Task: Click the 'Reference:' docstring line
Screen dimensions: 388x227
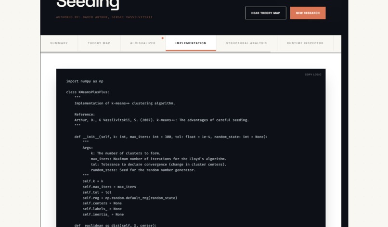Action: click(84, 114)
